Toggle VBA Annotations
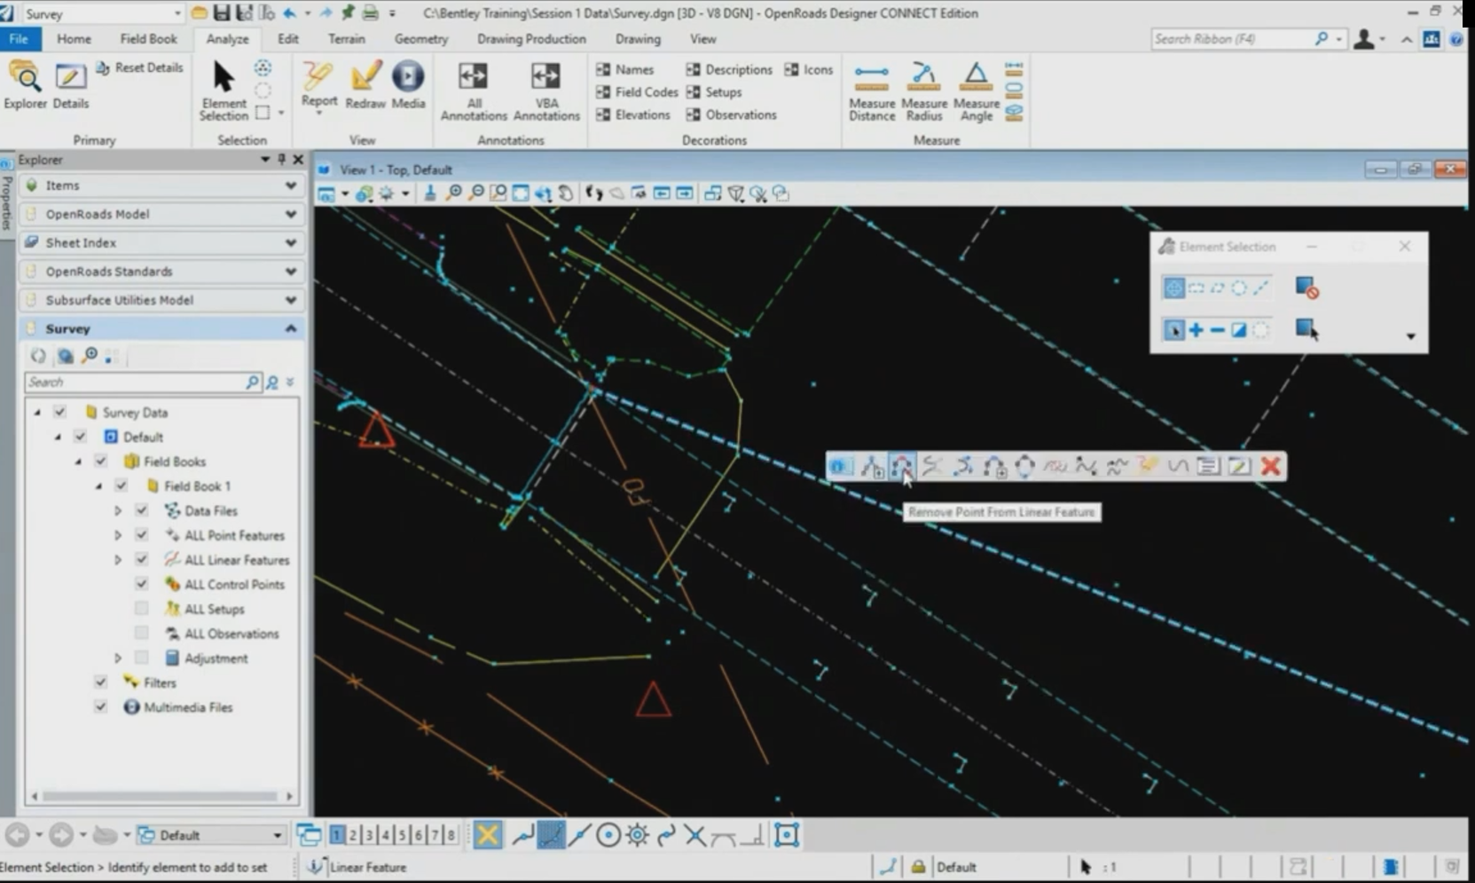Screen dimensions: 1475x883 tap(546, 91)
